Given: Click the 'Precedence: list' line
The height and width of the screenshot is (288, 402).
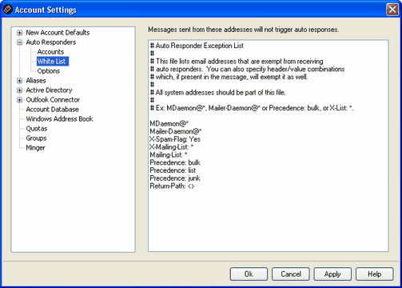Looking at the screenshot, I should 173,170.
